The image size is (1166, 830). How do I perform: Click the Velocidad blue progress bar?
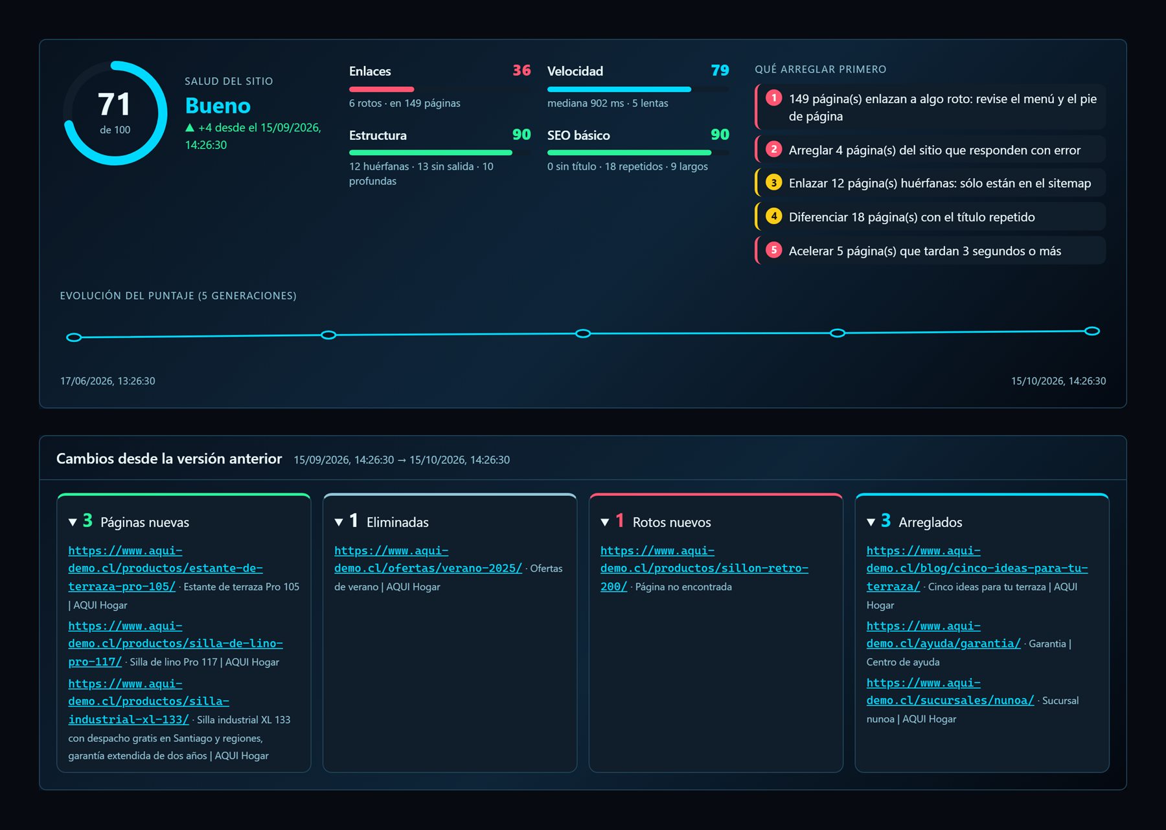(619, 89)
